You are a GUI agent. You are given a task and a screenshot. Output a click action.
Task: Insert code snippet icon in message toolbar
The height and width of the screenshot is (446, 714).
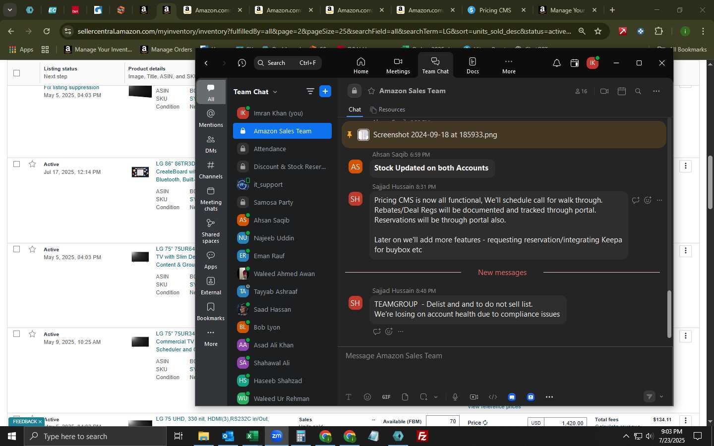coord(493,397)
